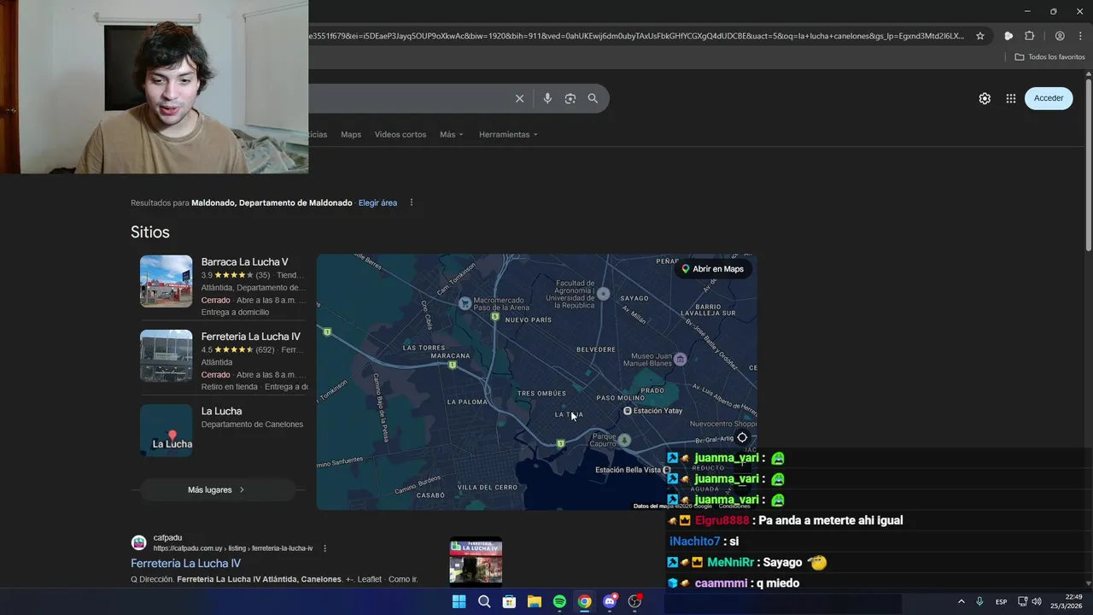
Task: Show hidden system tray icons
Action: click(x=961, y=601)
